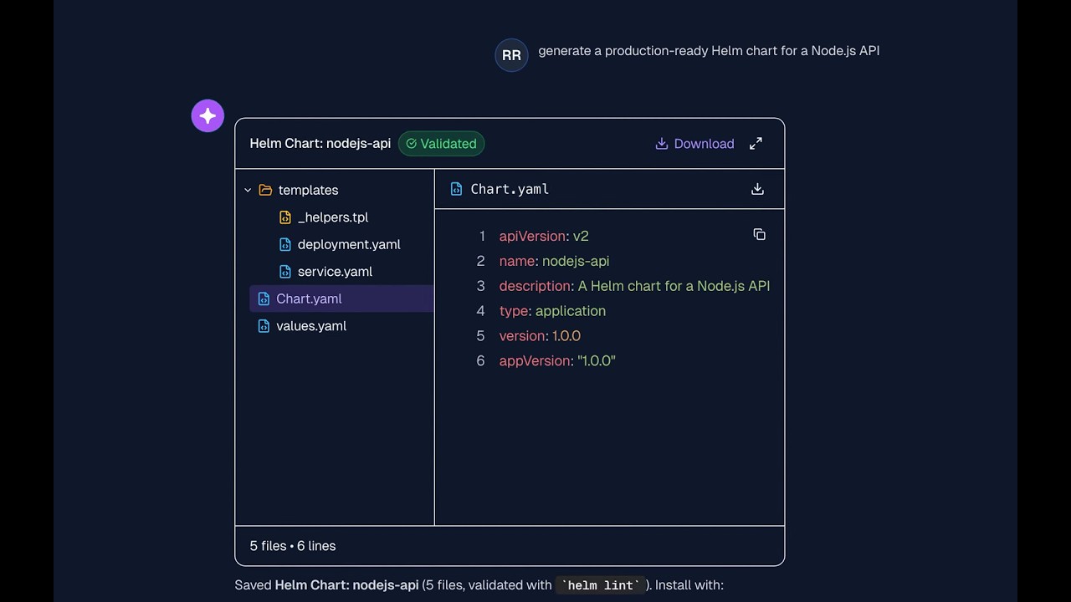This screenshot has height=602, width=1071.
Task: Click the deployment.yaml file icon
Action: pos(285,244)
